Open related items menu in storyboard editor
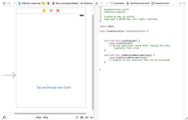Screen dimensions: 188x120 point(4,4)
